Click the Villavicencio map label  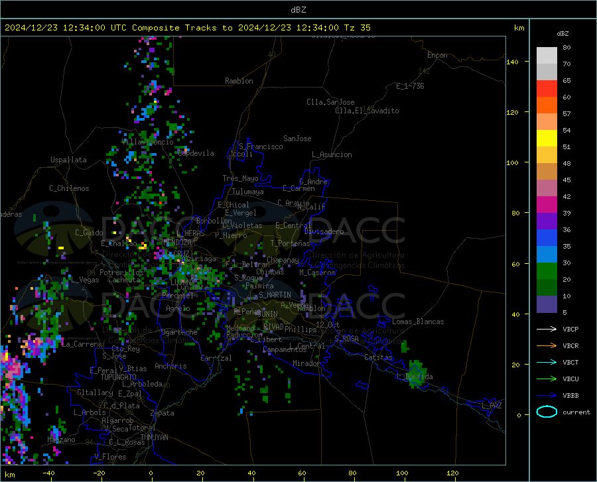click(147, 142)
